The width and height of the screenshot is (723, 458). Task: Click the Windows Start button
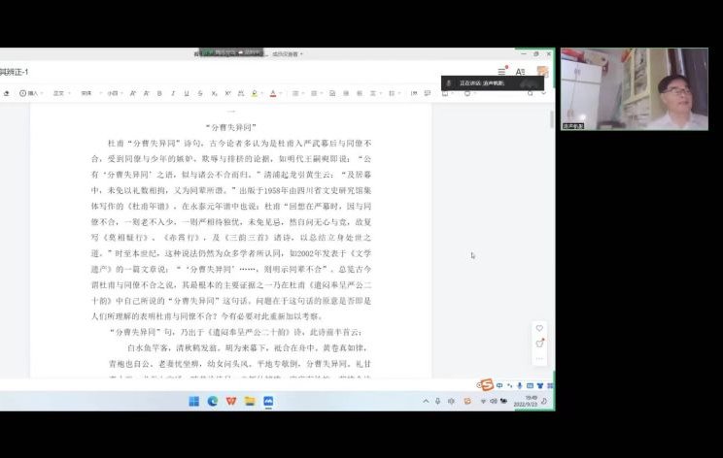(194, 401)
